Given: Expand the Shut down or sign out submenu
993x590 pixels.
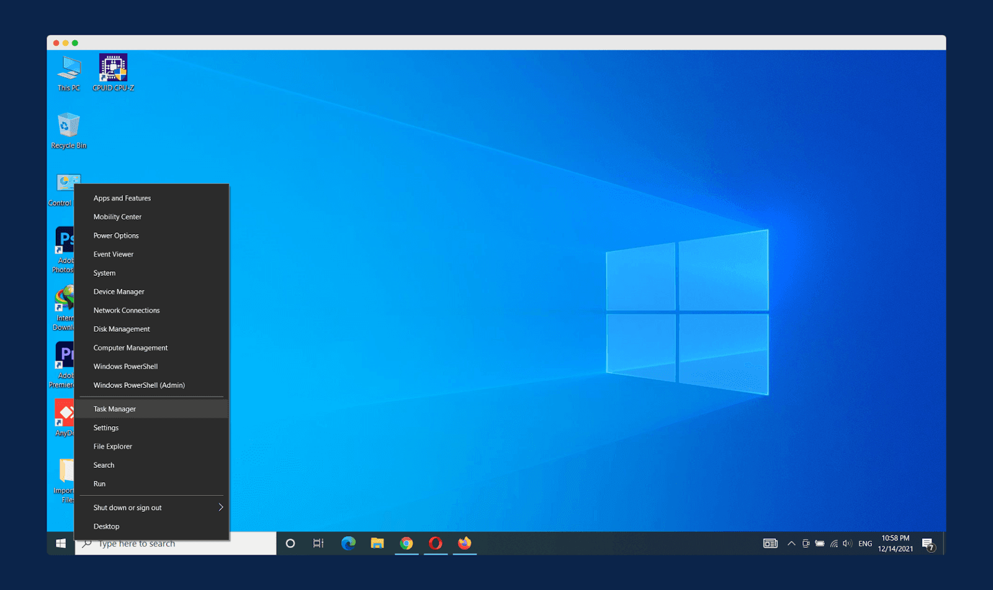Looking at the screenshot, I should [127, 507].
